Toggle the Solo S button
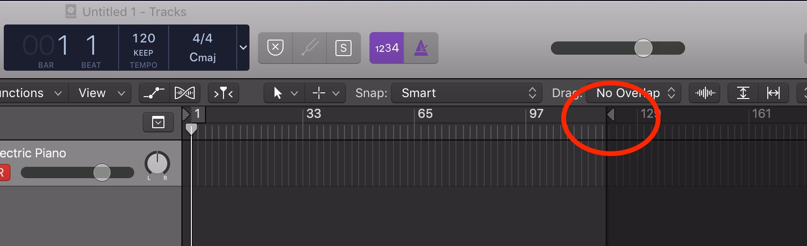Screen dimensions: 807x246 pos(343,48)
